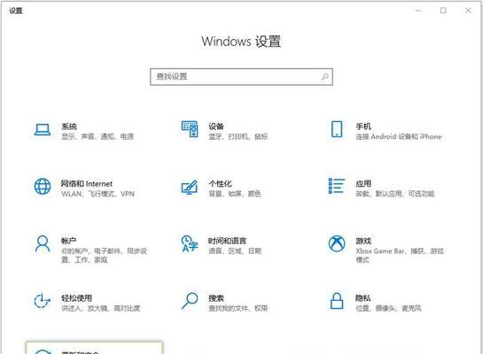Focus the 查找设置 search field
The width and height of the screenshot is (483, 354).
click(x=241, y=77)
